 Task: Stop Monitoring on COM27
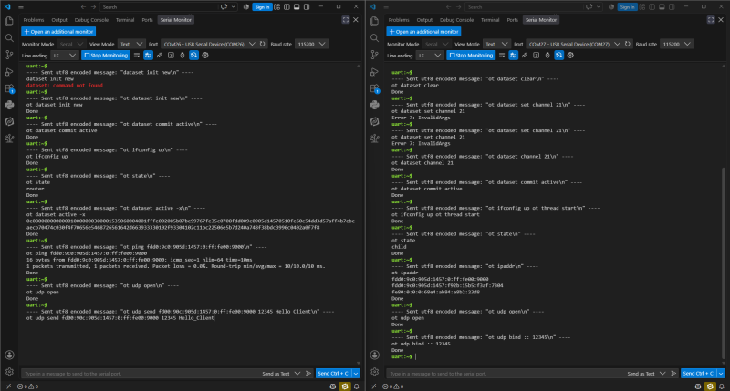click(x=471, y=56)
